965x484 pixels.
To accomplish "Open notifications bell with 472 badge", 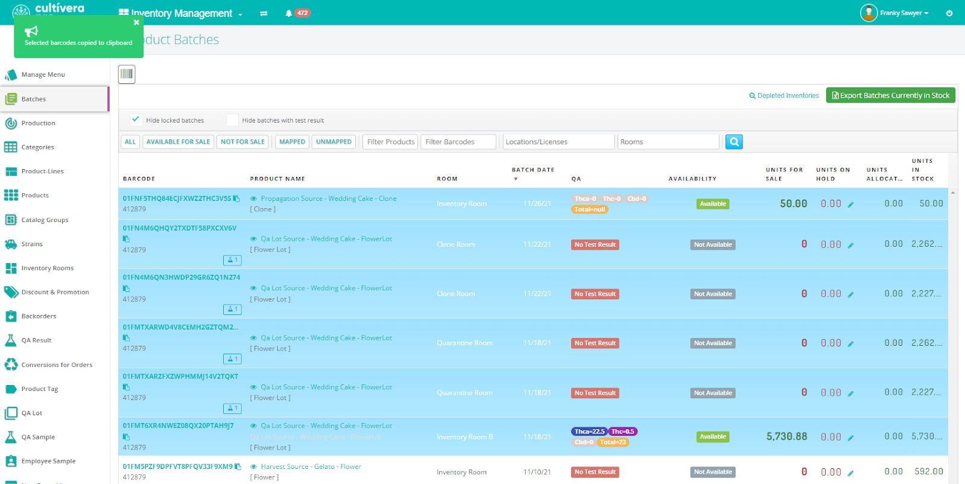I will coord(297,13).
